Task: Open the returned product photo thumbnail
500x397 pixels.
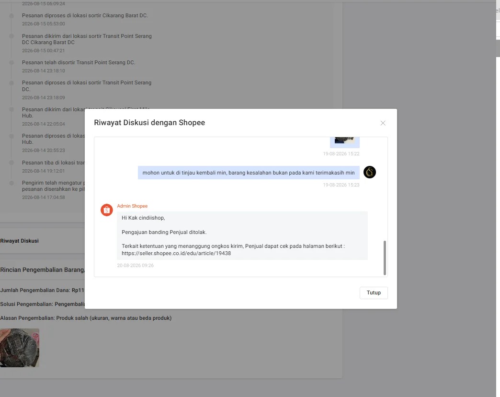Action: click(x=20, y=348)
